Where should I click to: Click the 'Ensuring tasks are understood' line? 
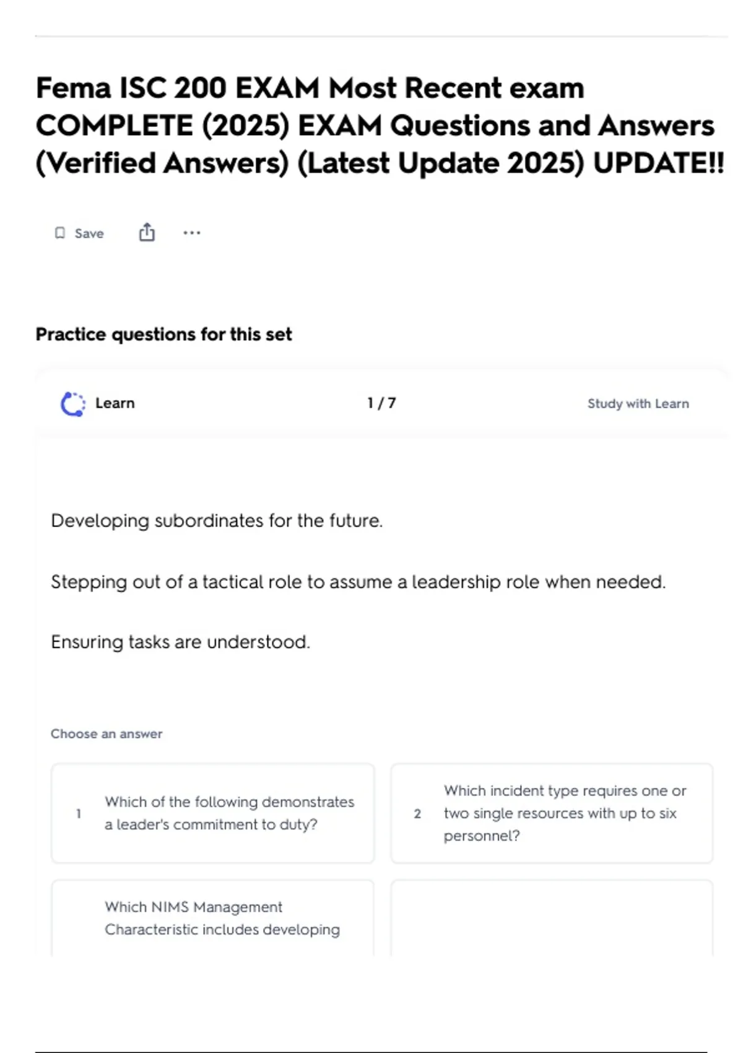pos(180,642)
